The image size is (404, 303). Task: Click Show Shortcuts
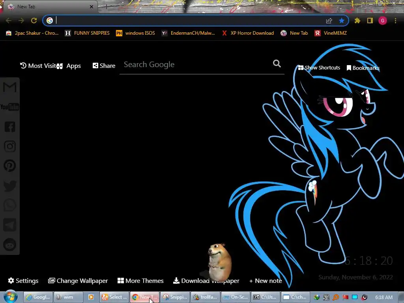pyautogui.click(x=319, y=68)
